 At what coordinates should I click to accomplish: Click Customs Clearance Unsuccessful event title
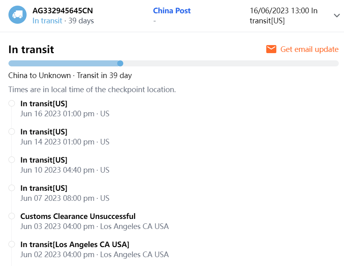(x=78, y=216)
